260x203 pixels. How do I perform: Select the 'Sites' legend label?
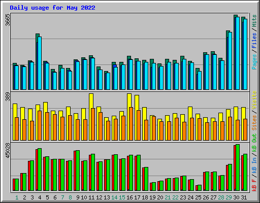pyautogui.click(x=254, y=123)
